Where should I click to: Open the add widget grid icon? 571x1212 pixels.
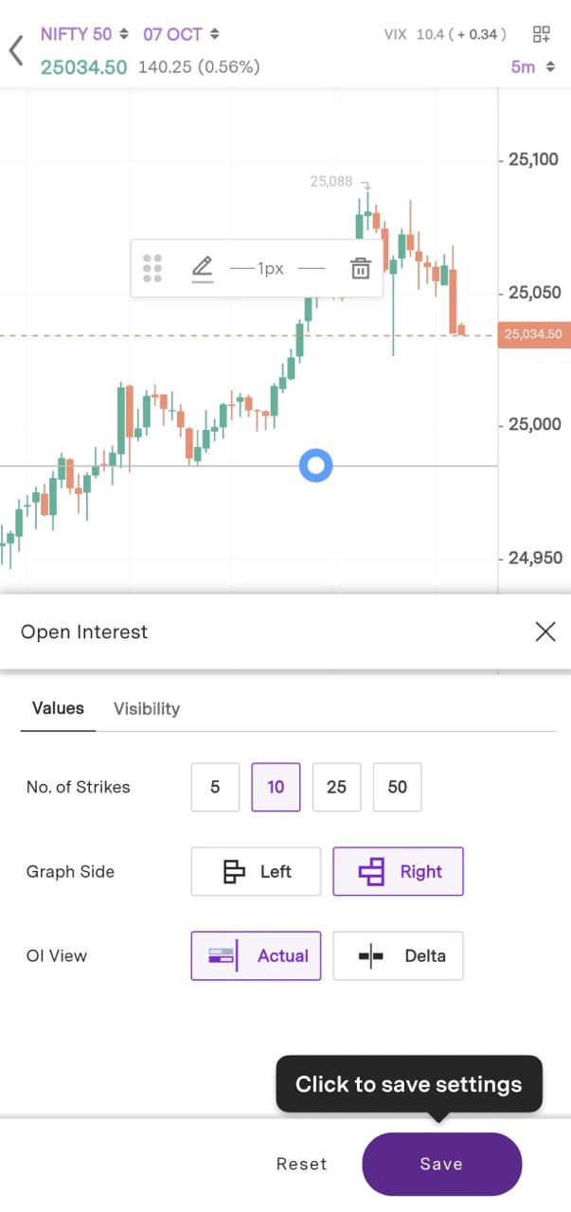pyautogui.click(x=542, y=35)
